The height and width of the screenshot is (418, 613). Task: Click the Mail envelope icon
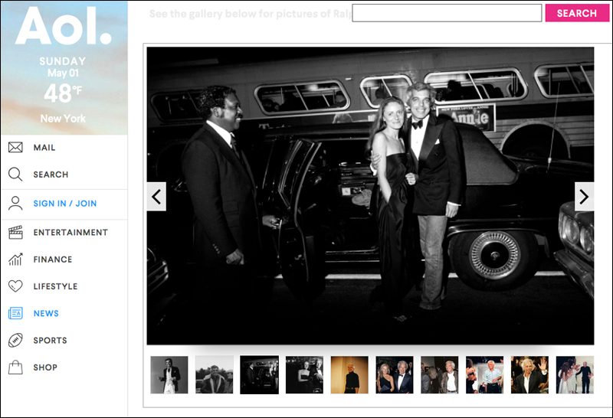coord(15,148)
